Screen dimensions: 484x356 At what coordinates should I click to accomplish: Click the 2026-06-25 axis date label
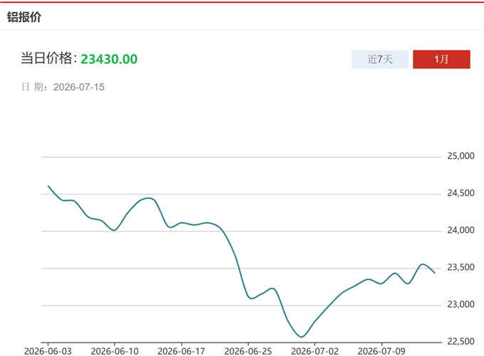(248, 351)
